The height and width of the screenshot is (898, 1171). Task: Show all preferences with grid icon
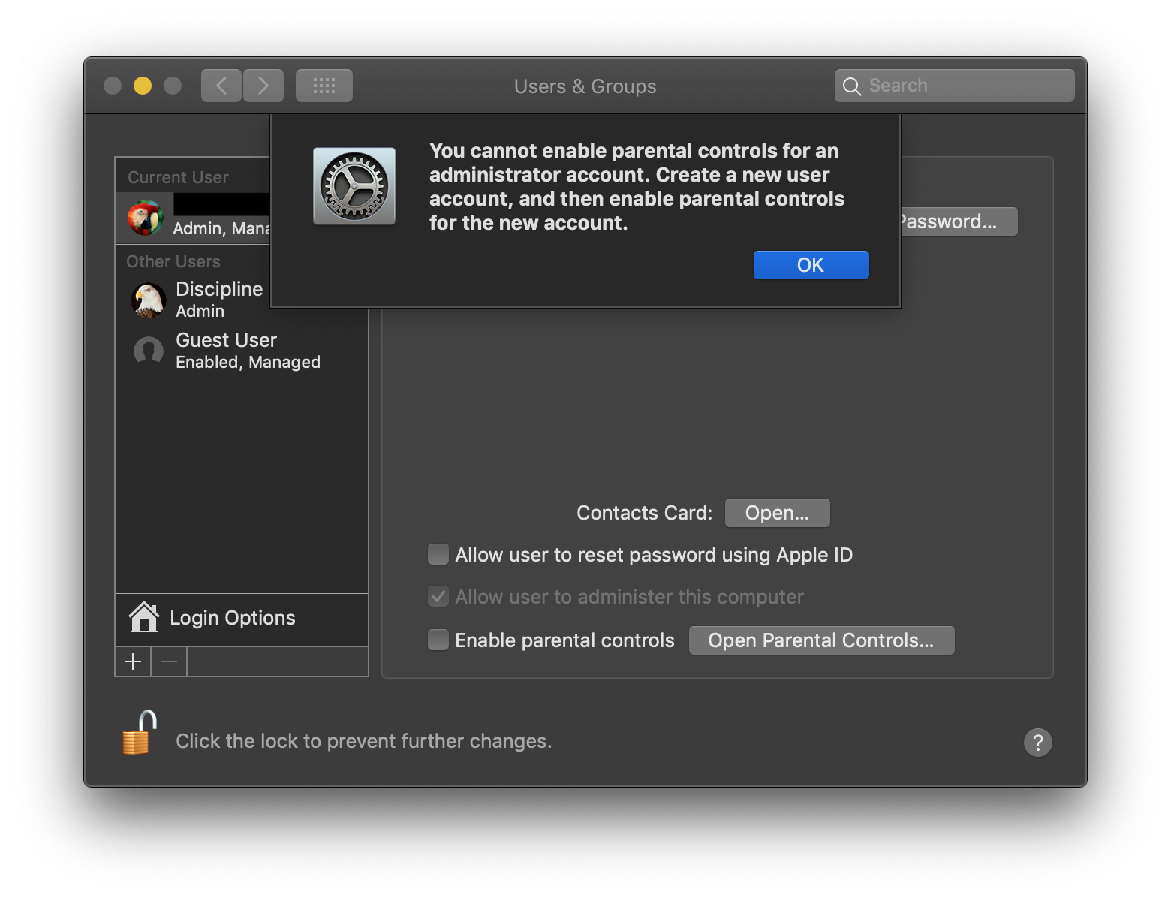point(324,86)
